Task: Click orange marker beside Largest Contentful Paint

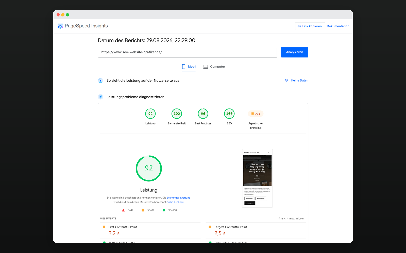Action: (x=210, y=227)
